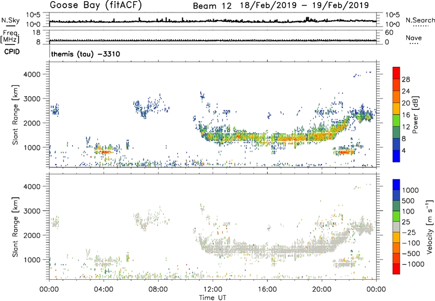The width and height of the screenshot is (435, 301).
Task: Click the '12' label on the power color bar
Action: click(406, 127)
